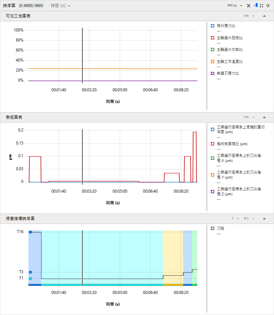The height and width of the screenshot is (315, 274).
Task: Toggle the 熱塑刃應力比 legend checkbox
Action: 213,73
